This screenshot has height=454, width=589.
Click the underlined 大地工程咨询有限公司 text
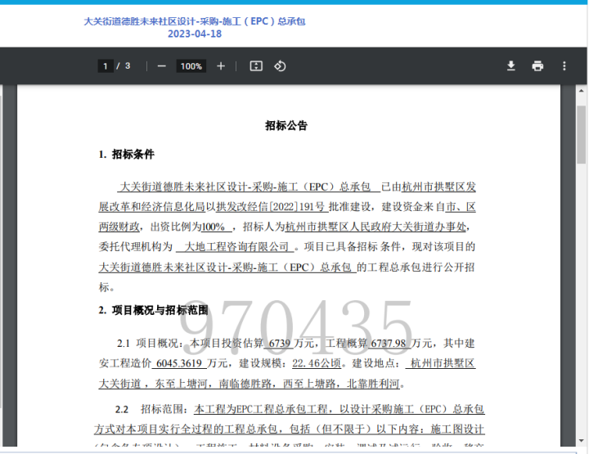click(236, 247)
